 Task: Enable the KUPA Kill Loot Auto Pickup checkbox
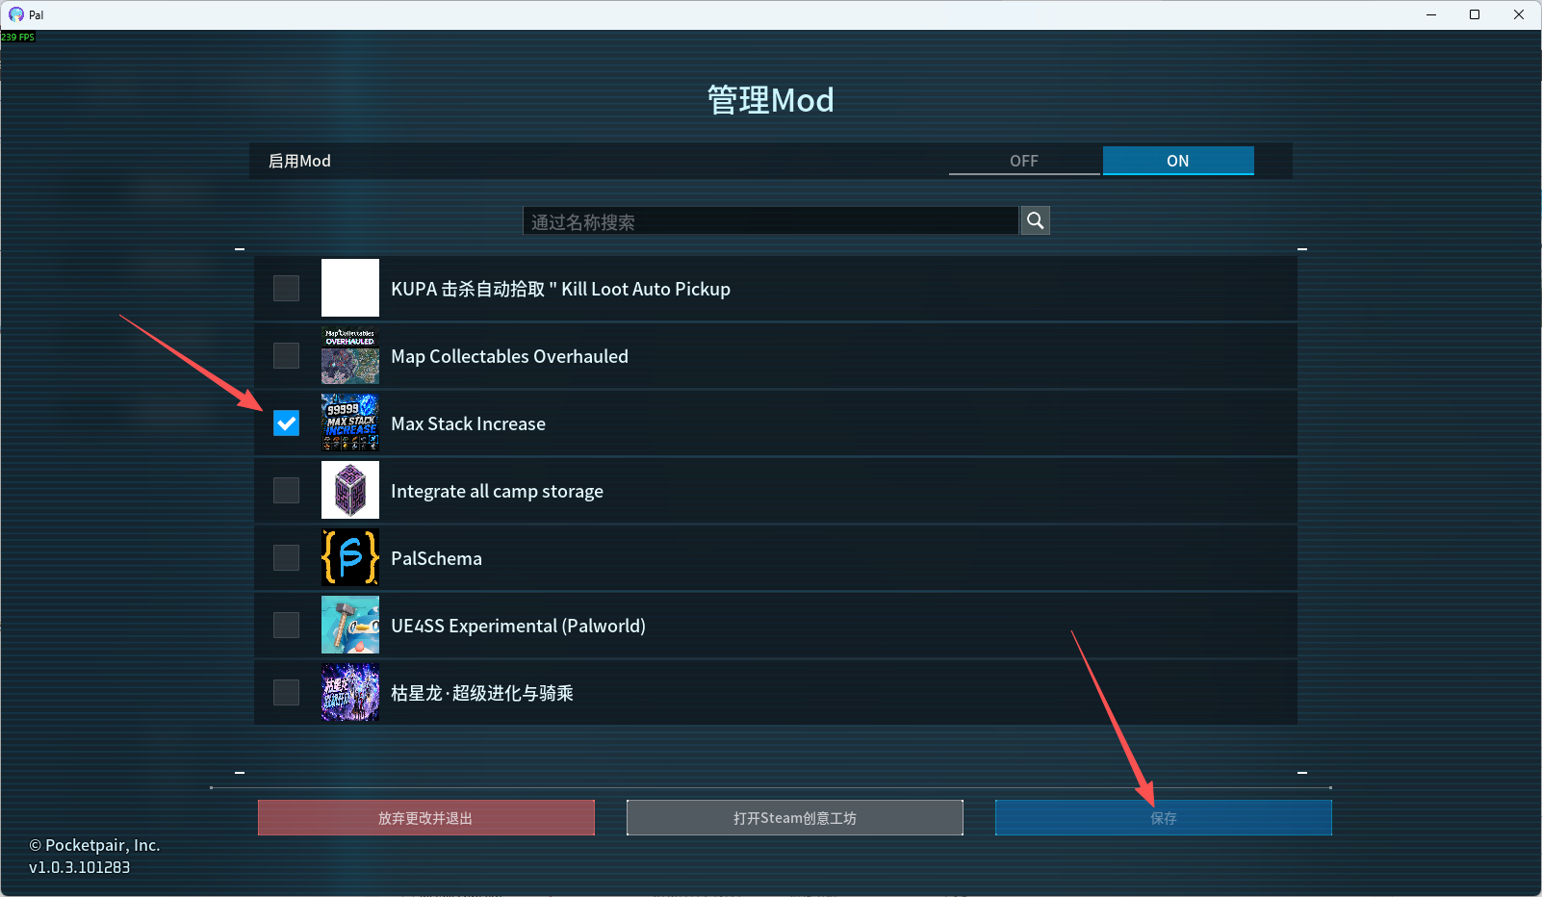(286, 288)
